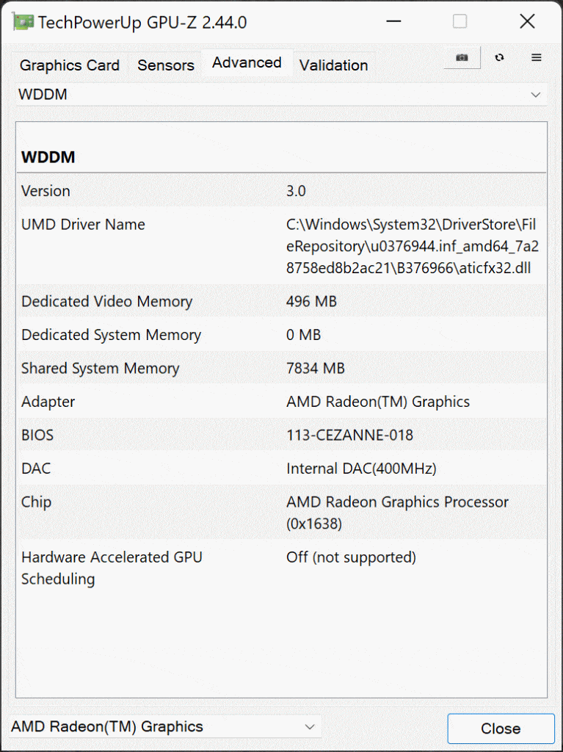Select the Advanced tab
Image resolution: width=563 pixels, height=752 pixels.
click(247, 63)
